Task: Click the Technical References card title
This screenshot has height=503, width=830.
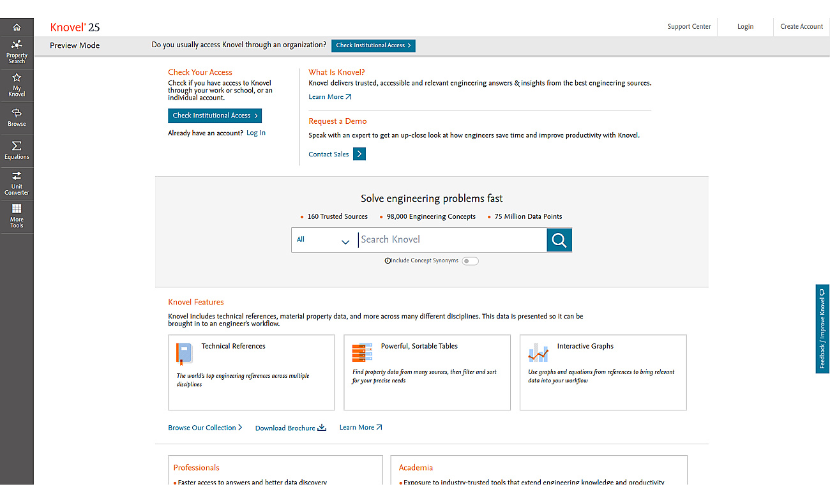Action: click(234, 346)
